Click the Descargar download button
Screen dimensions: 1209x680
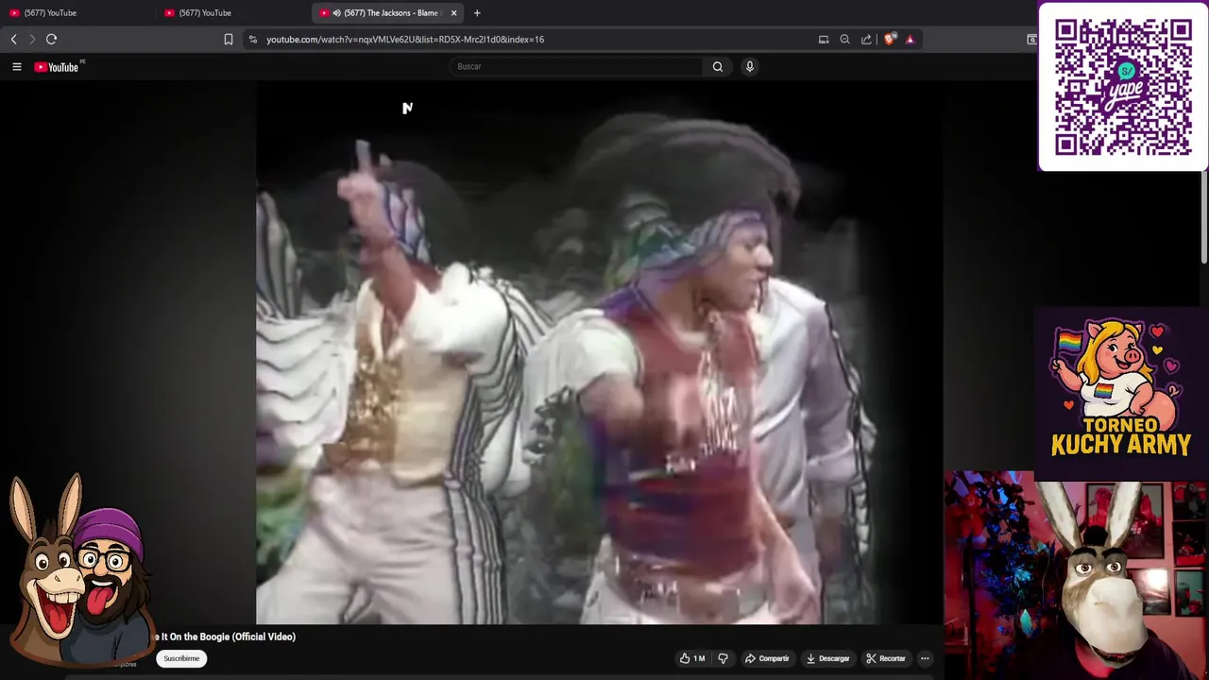[x=828, y=658]
